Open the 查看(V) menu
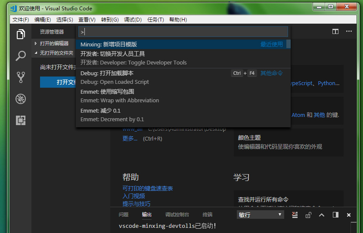 [87, 20]
